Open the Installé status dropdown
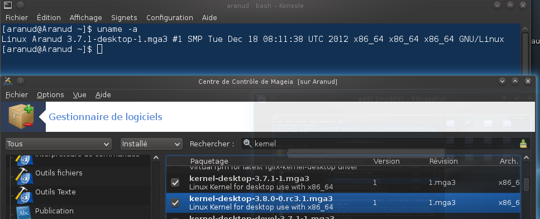The width and height of the screenshot is (540, 219). point(151,144)
